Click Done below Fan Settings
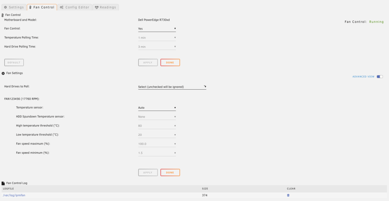This screenshot has width=389, height=201. click(x=170, y=173)
